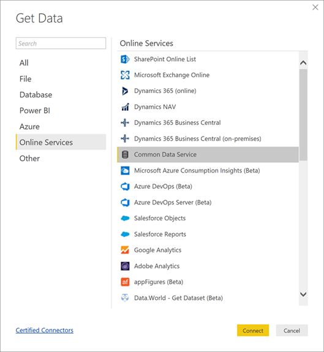Select the Azure DevOps (Beta) icon

pyautogui.click(x=125, y=187)
